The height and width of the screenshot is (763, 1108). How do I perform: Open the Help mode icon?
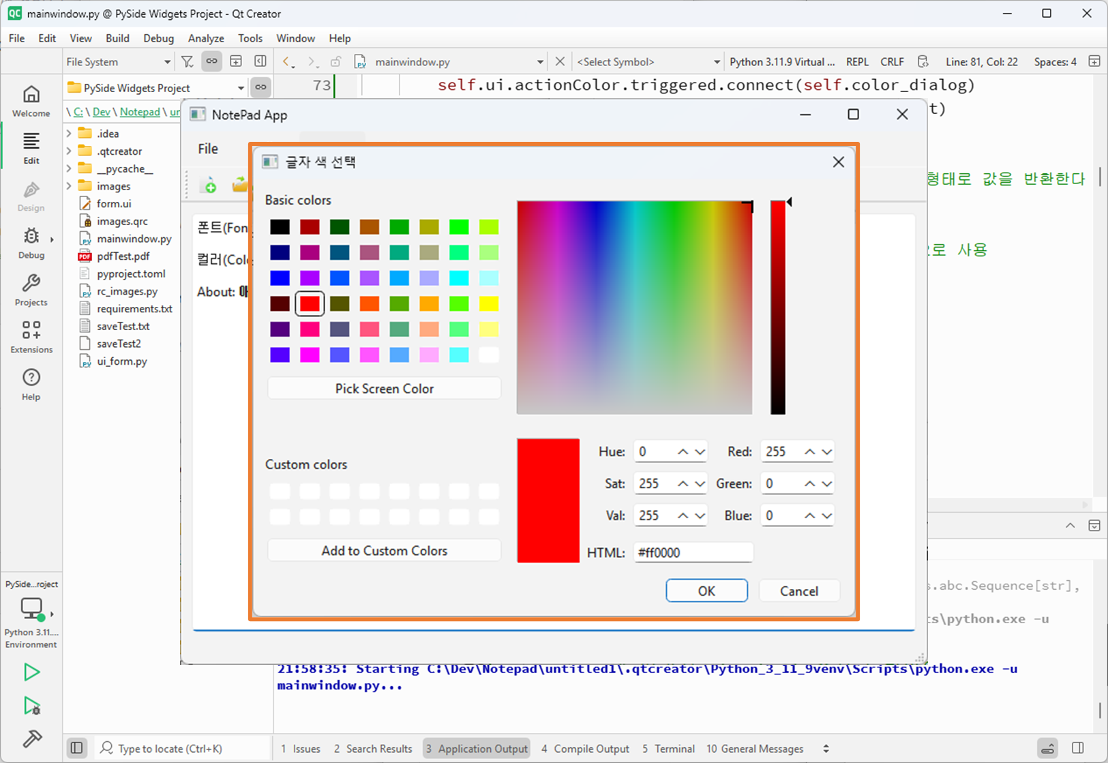(31, 384)
